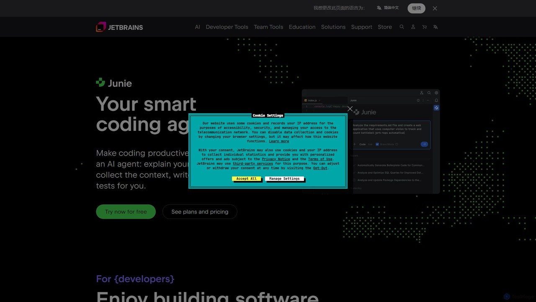This screenshot has height=302, width=536.
Task: Click See plans and pricing button
Action: [200, 212]
